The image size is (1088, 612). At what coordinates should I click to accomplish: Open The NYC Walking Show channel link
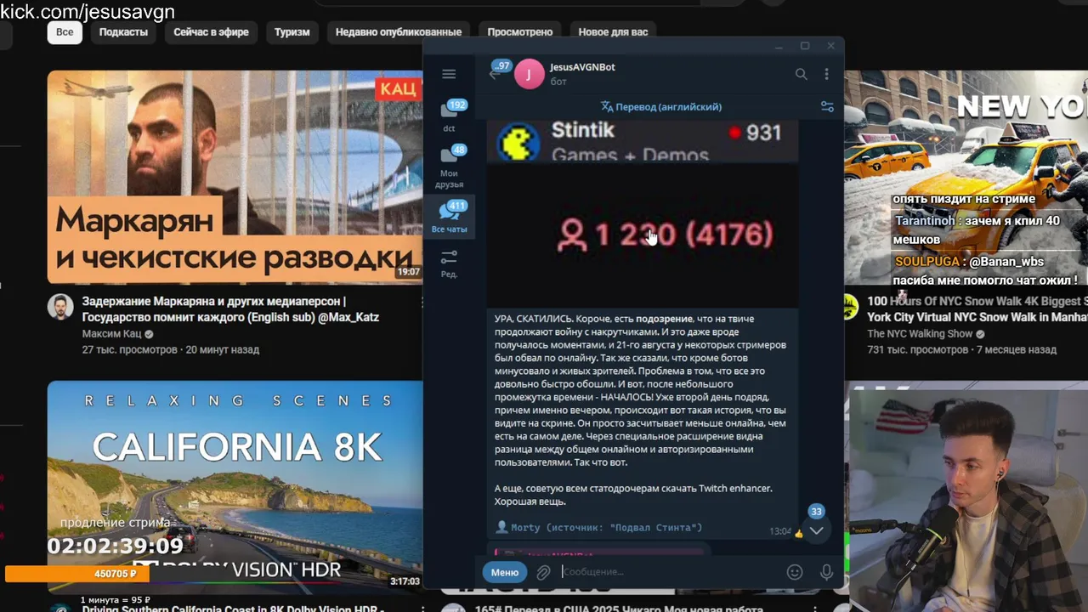tap(920, 334)
